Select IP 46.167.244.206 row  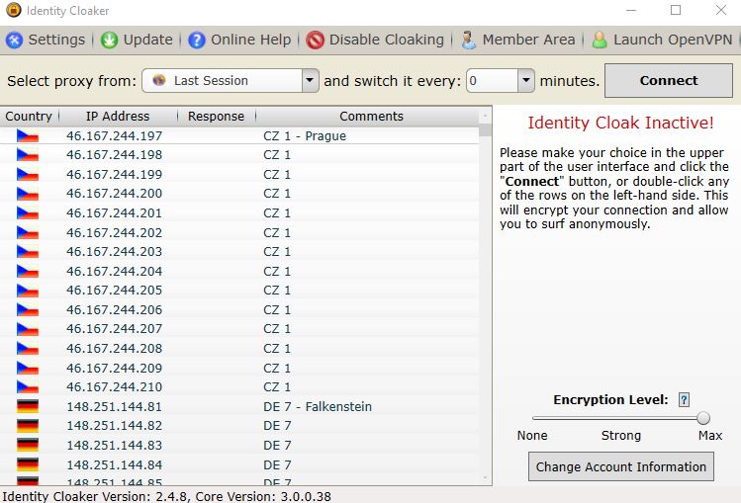point(239,310)
